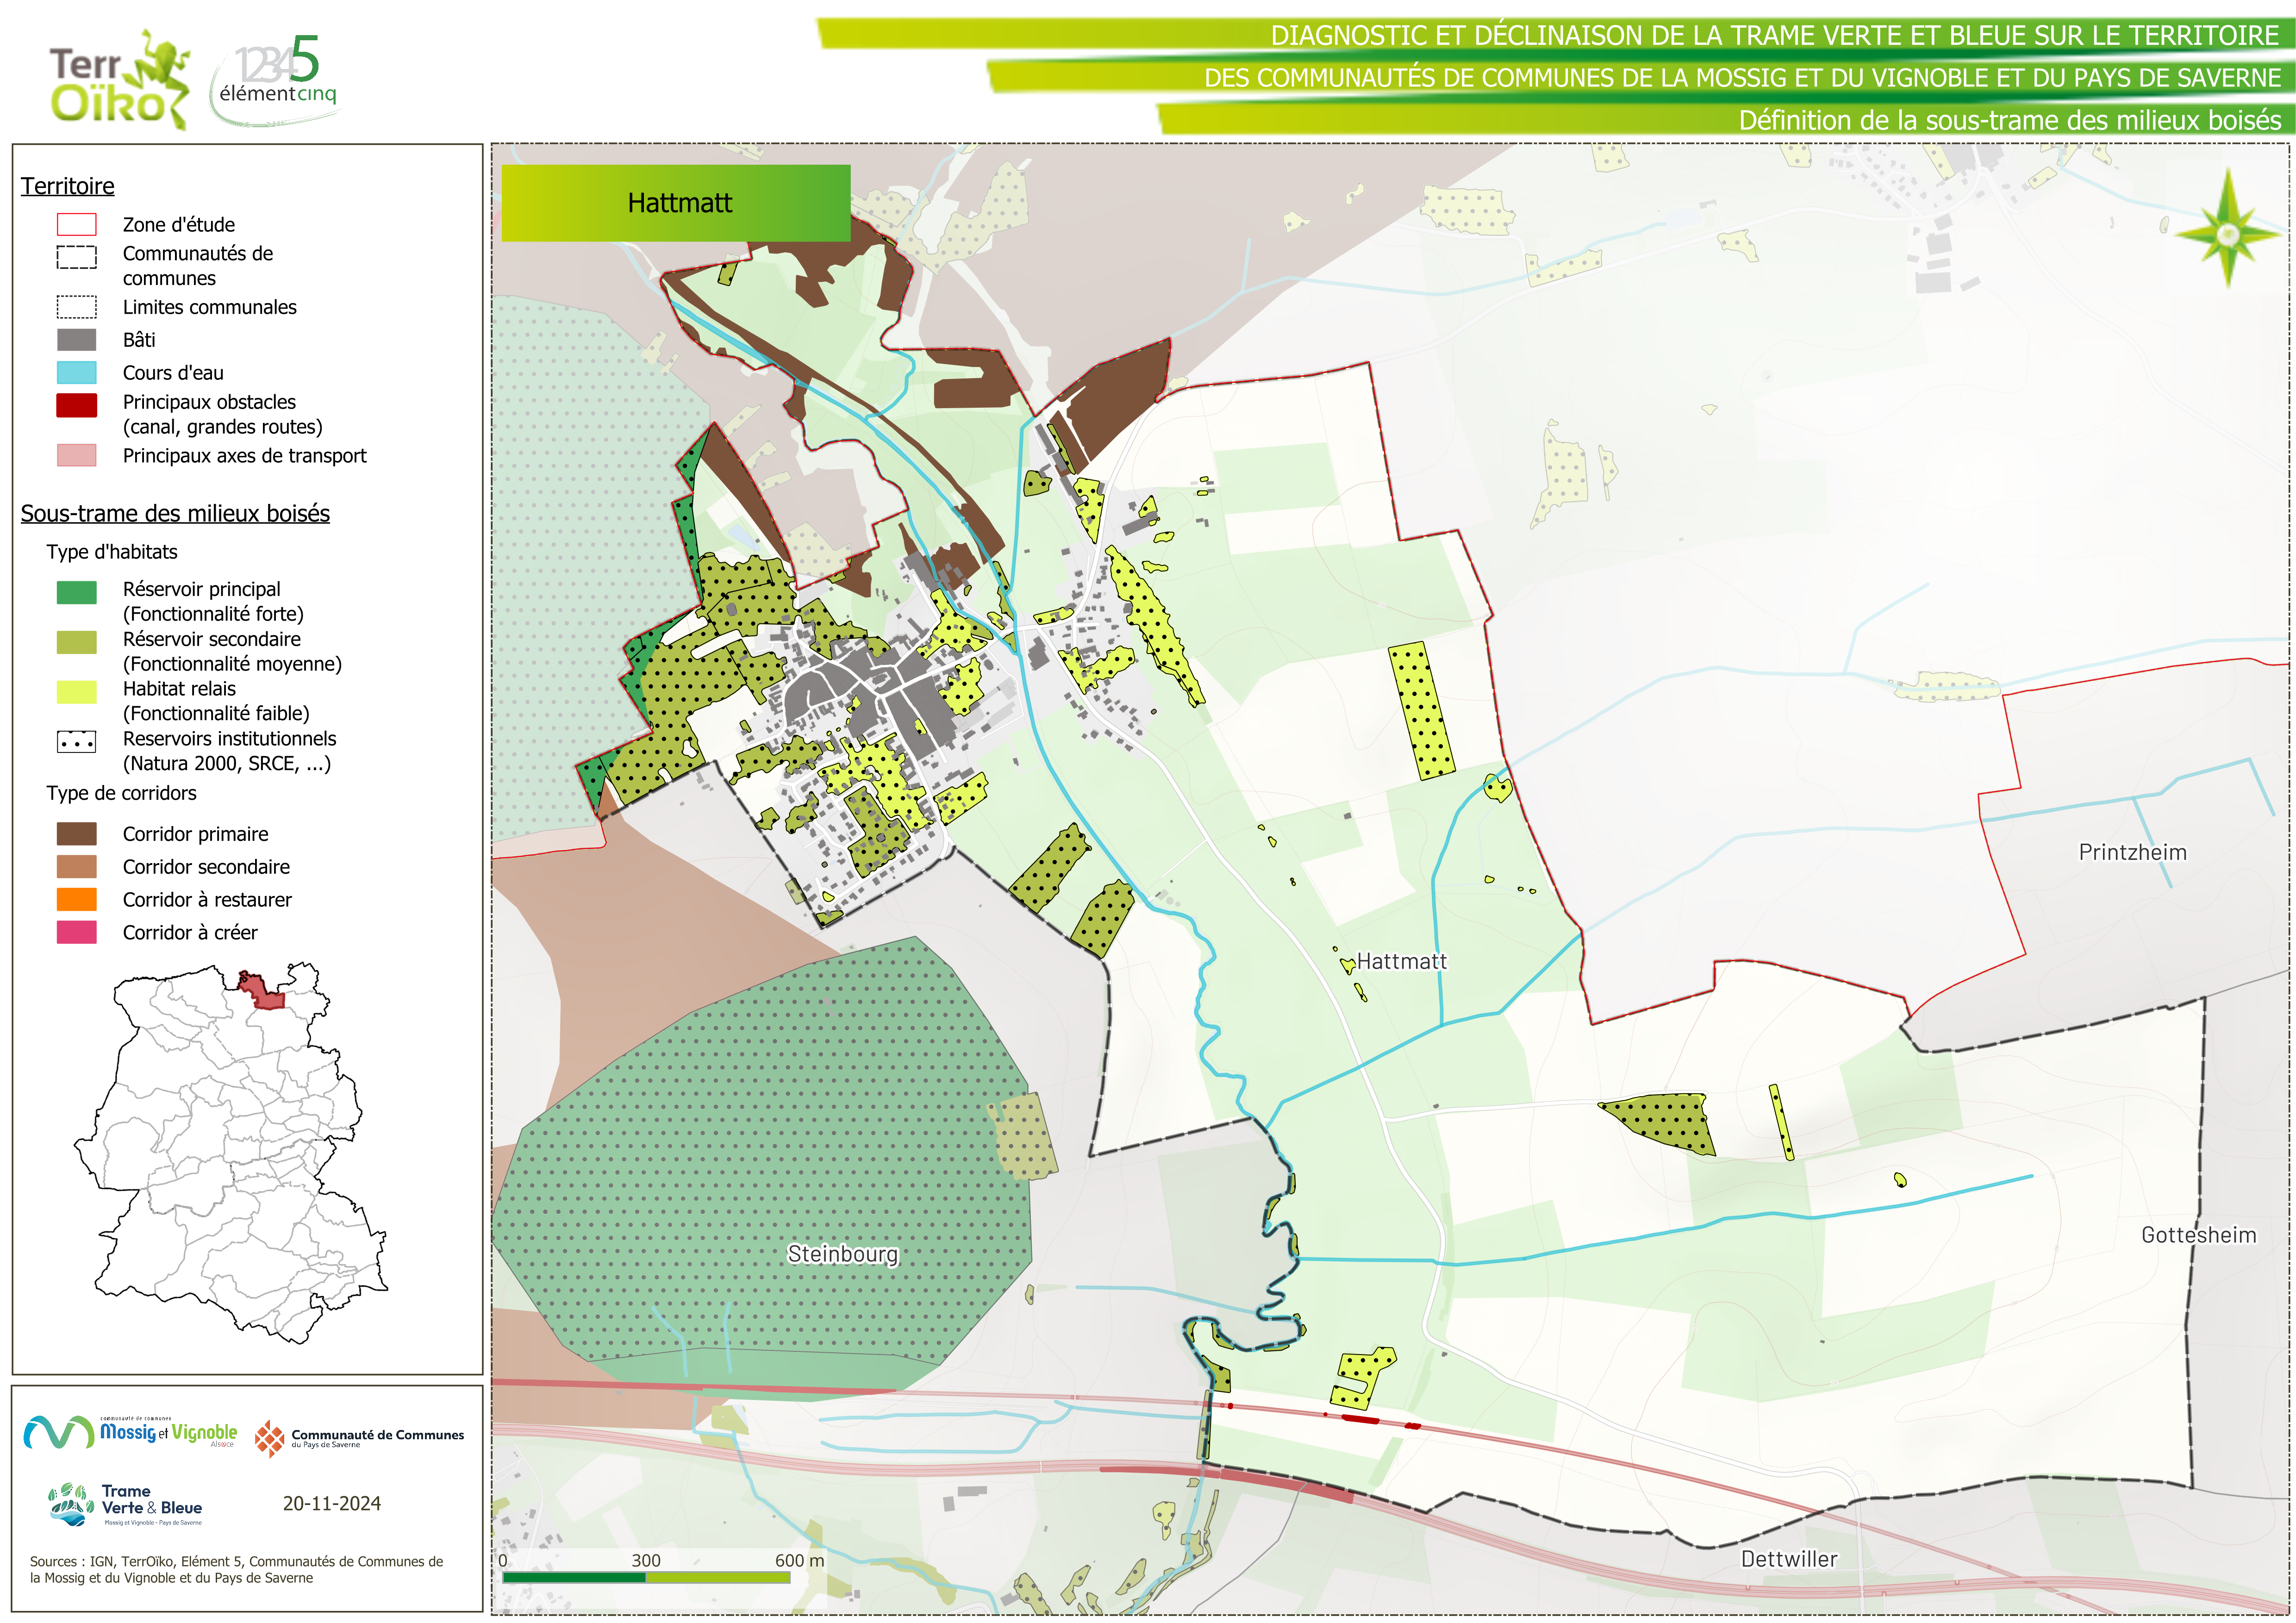Click the Corridor à restaurer orange swatch
This screenshot has width=2296, height=1623.
coord(76,899)
